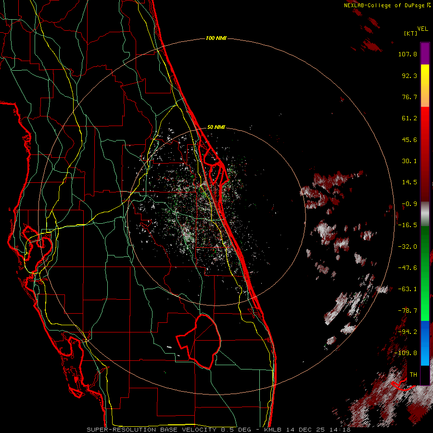Click the -47.6 velocity scale value
The image size is (433, 433).
click(408, 268)
